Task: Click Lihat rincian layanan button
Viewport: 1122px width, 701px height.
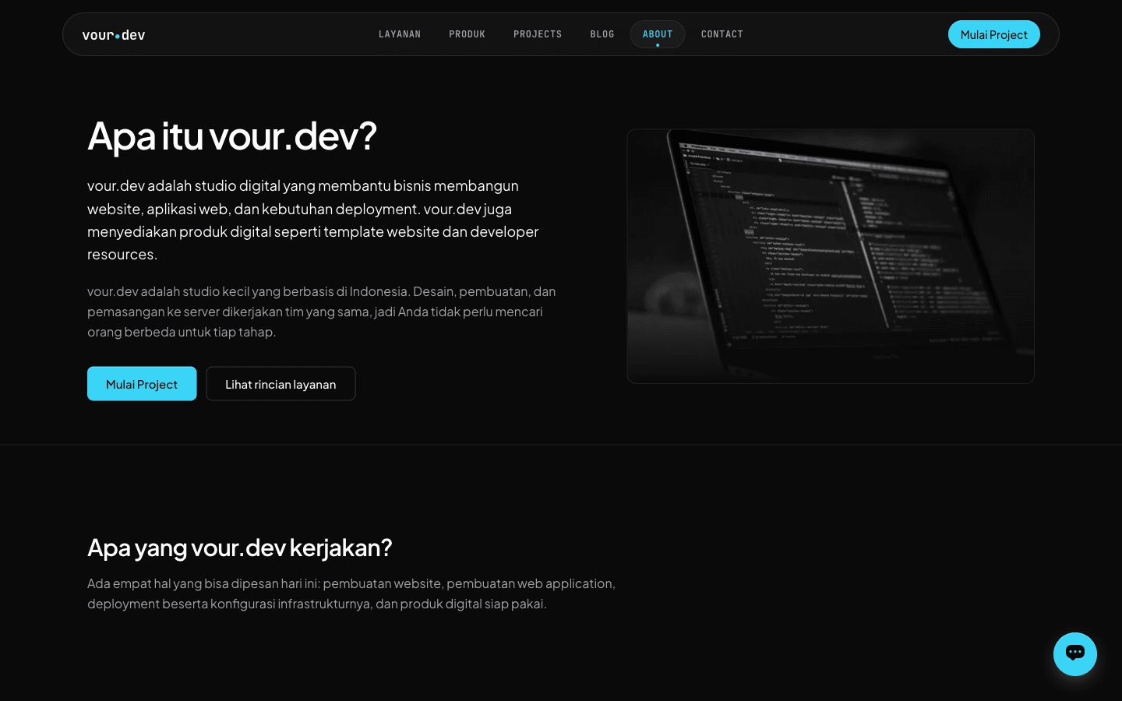Action: pos(280,384)
